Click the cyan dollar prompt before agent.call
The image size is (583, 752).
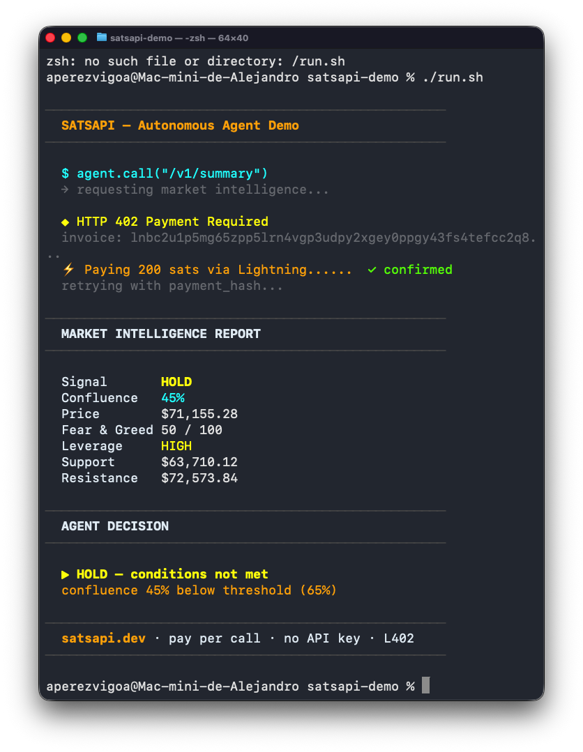pos(66,173)
